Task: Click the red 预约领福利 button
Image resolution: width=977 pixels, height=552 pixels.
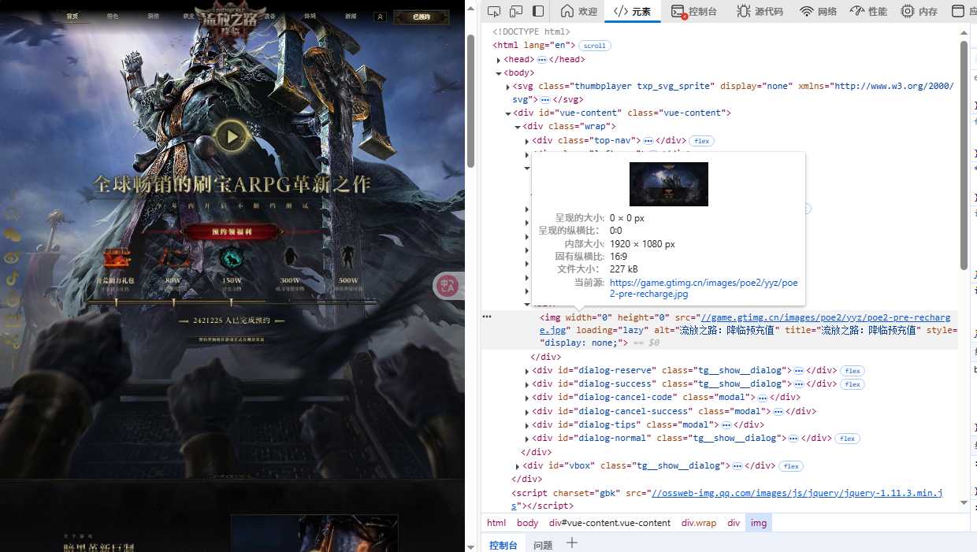Action: pyautogui.click(x=231, y=232)
